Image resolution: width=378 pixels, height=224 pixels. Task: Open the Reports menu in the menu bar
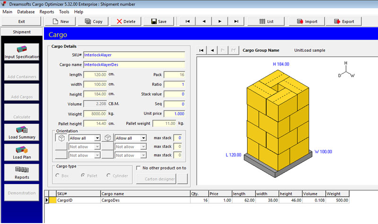pyautogui.click(x=47, y=12)
